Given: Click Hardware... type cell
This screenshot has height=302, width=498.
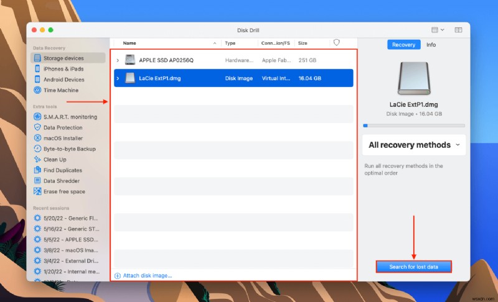Looking at the screenshot, I should (x=239, y=60).
